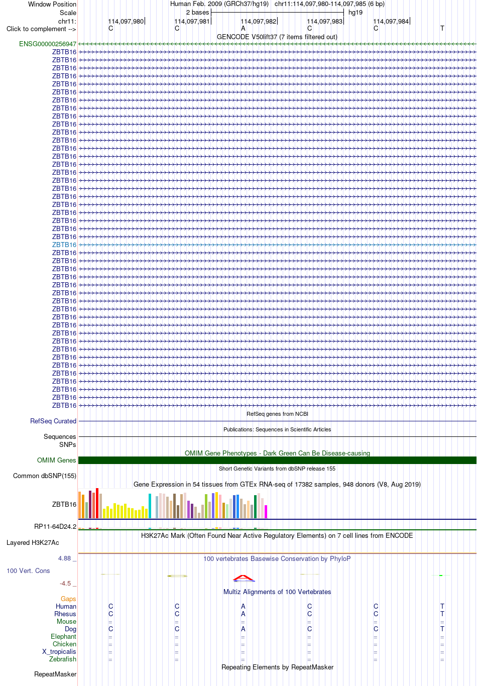This screenshot has width=477, height=686.
Task: Click the ENSG00000256947 gene label
Action: click(x=48, y=44)
